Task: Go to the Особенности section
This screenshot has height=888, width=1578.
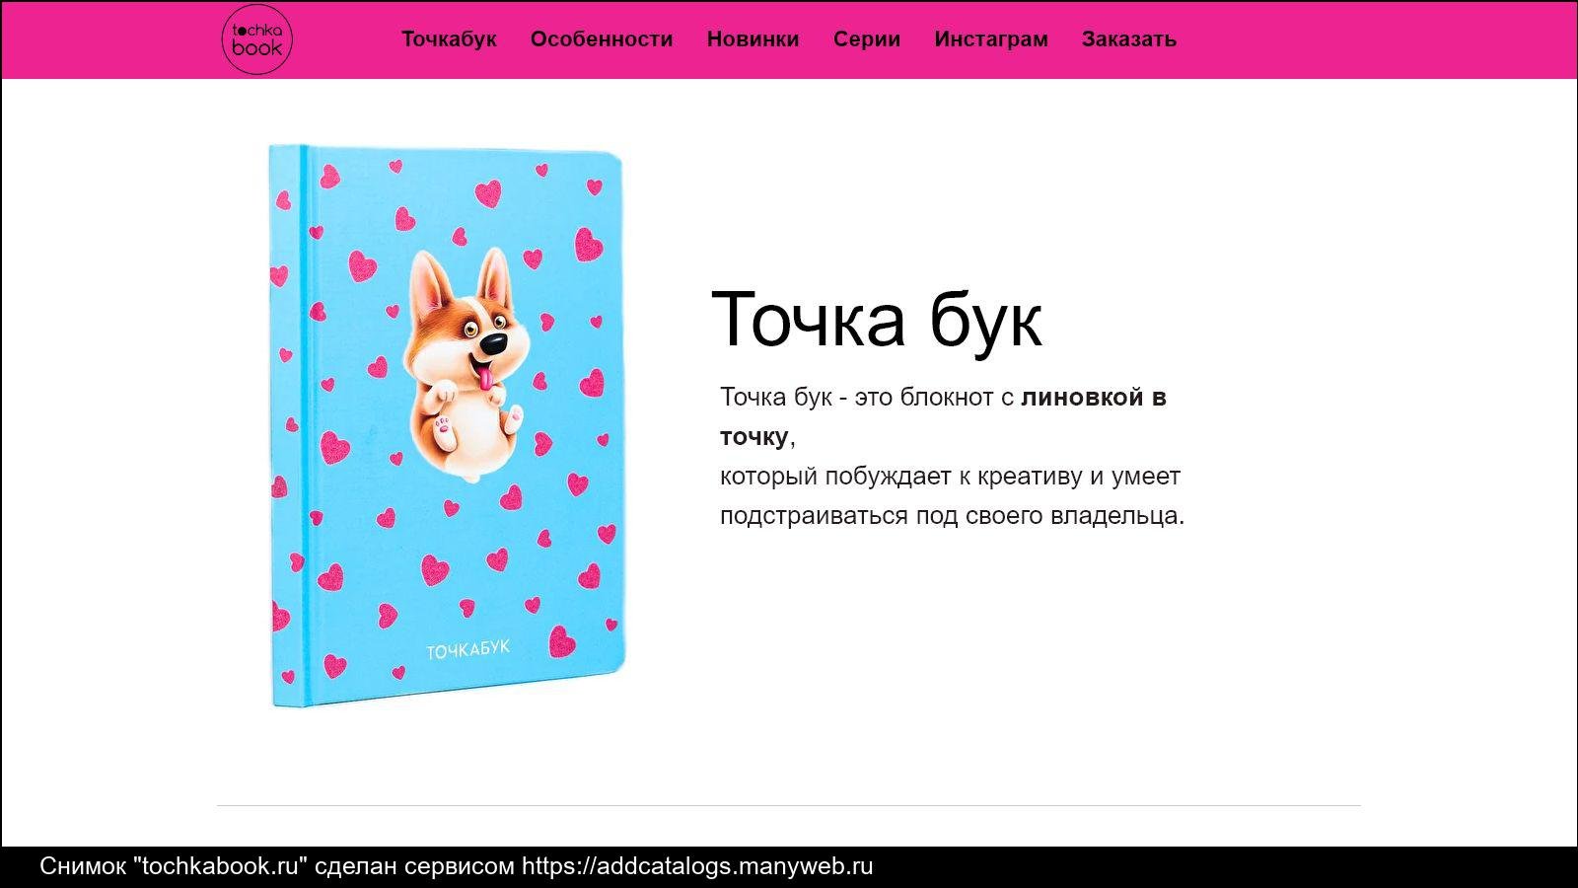Action: [602, 39]
